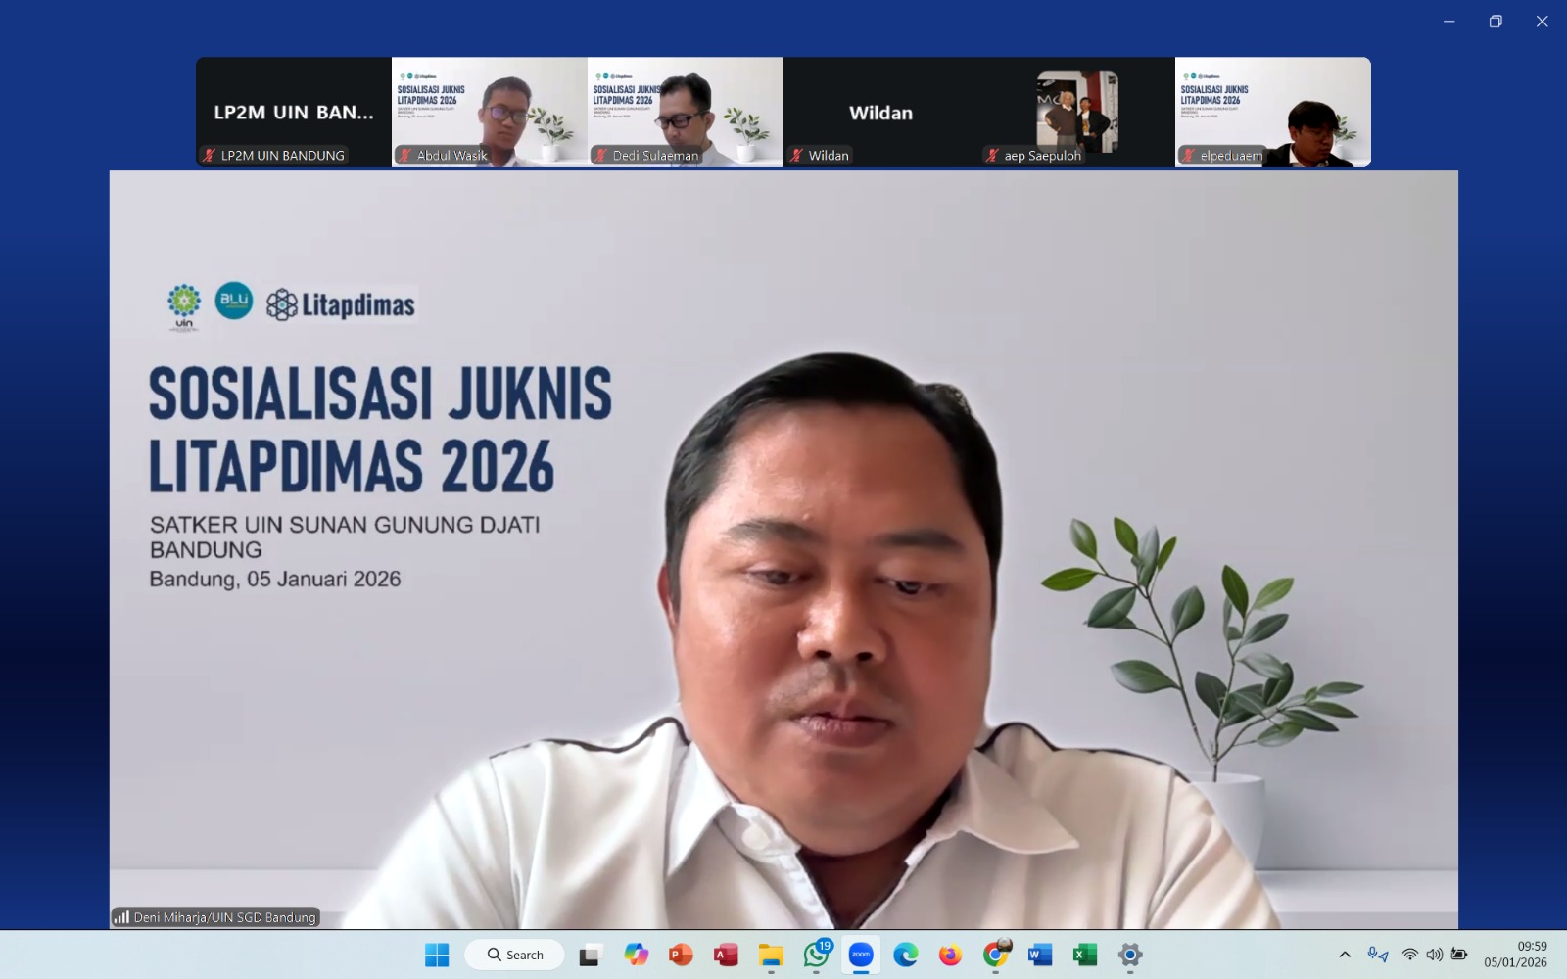
Task: Launch PowerPoint from the taskbar
Action: click(681, 955)
